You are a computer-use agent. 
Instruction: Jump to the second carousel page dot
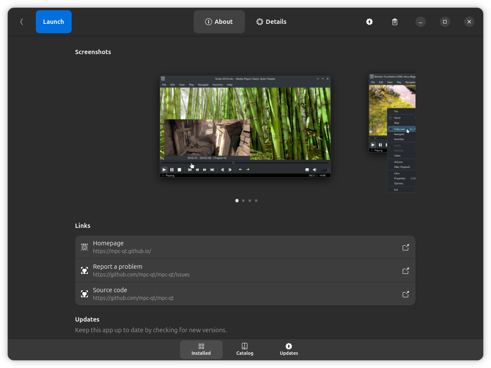[x=244, y=201]
